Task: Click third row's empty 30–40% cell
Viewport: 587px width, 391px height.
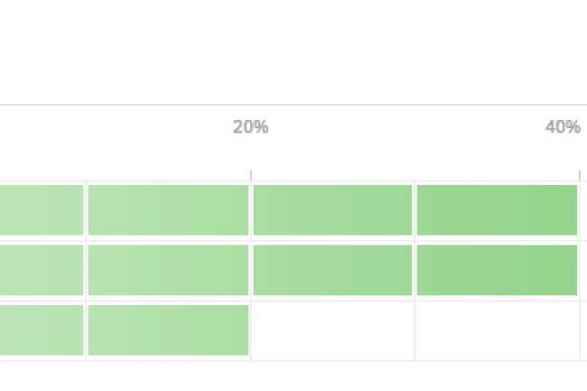Action: click(497, 330)
